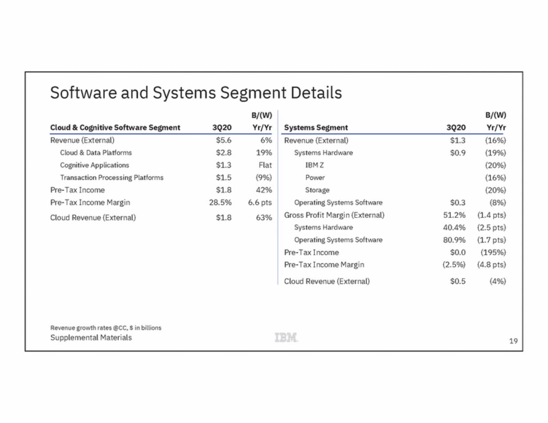This screenshot has width=548, height=423.
Task: Click the Revenue growth rates @CC footnote
Action: (106, 328)
